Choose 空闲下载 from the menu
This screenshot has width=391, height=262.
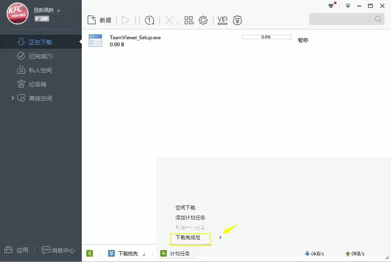coord(185,207)
